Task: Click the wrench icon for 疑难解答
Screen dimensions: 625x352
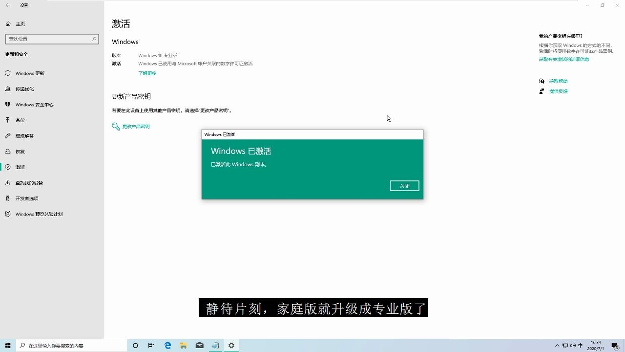Action: (x=8, y=136)
